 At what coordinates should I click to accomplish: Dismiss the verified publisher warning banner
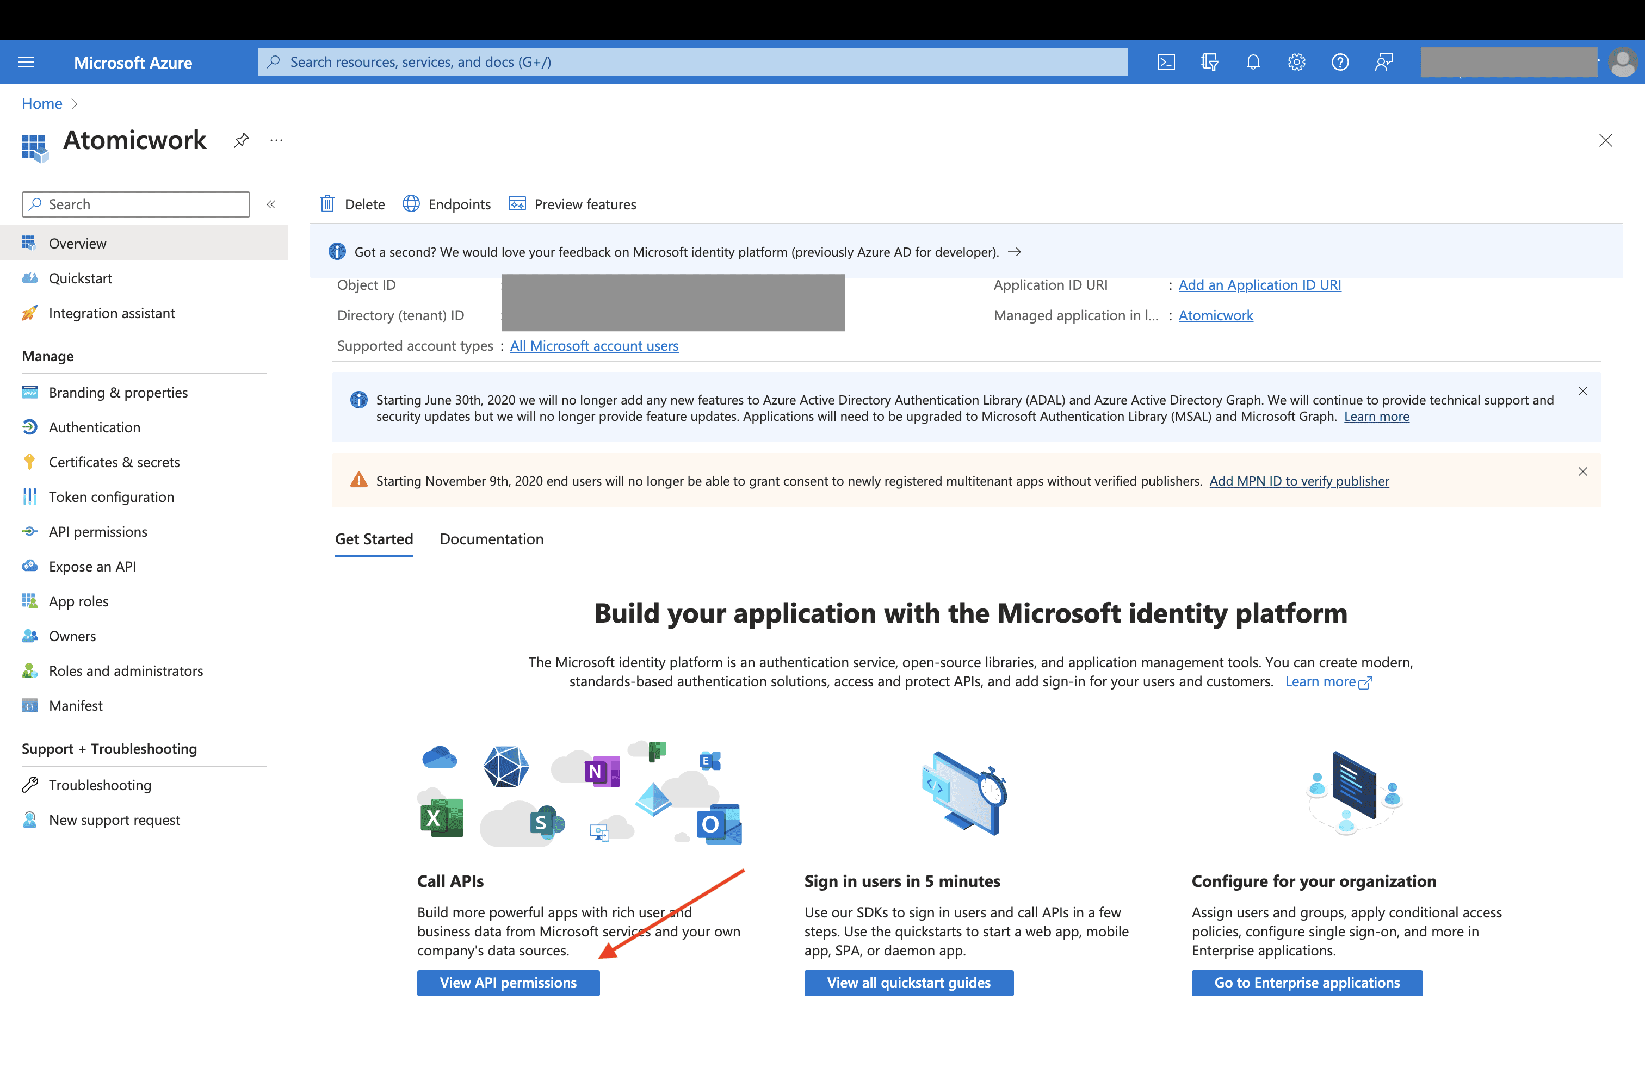point(1583,472)
